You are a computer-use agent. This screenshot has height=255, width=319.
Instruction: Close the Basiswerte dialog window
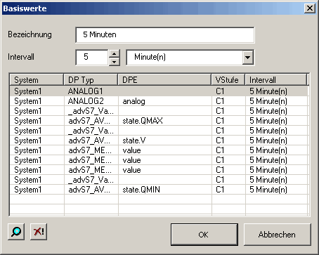[x=310, y=8]
